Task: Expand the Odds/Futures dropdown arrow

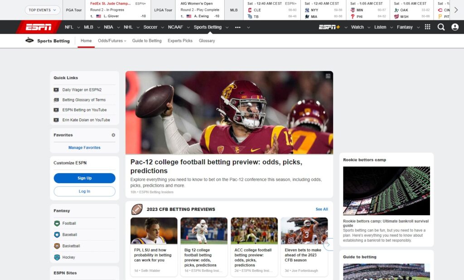Action: 126,40
